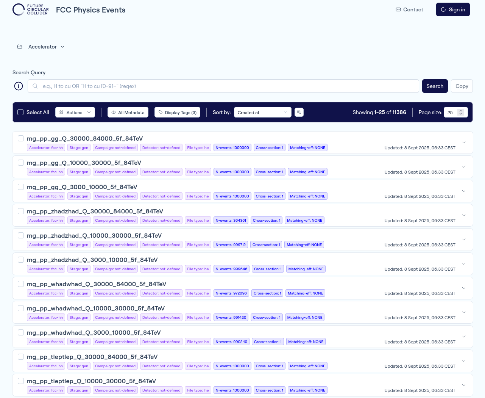The image size is (485, 398).
Task: Toggle the sort order direction icon
Action: pyautogui.click(x=299, y=112)
